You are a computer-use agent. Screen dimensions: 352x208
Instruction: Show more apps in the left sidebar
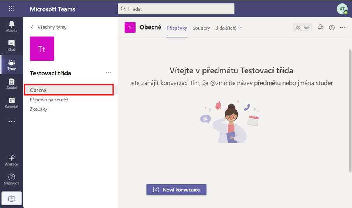click(11, 122)
